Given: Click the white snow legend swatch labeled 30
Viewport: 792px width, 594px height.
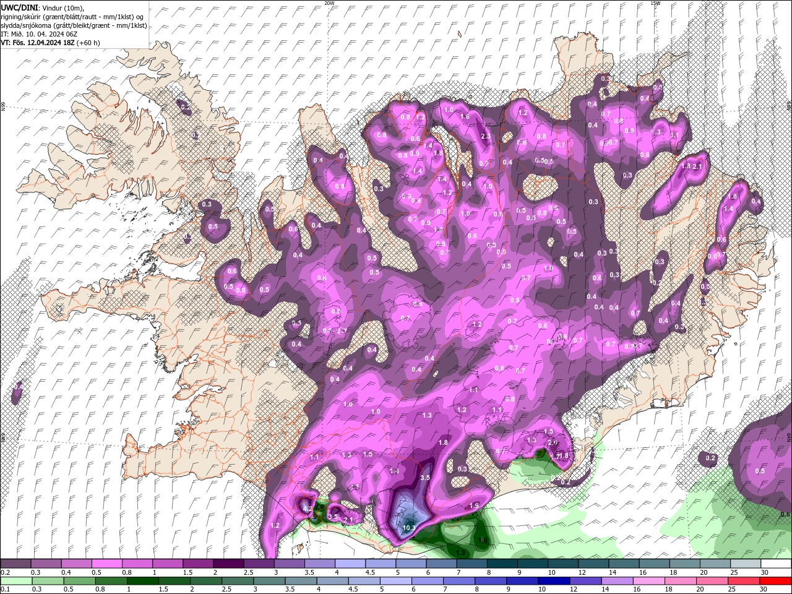Looking at the screenshot, I should (x=776, y=564).
